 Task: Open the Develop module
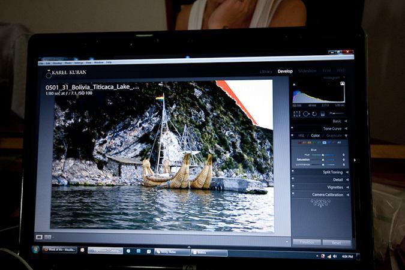(285, 71)
